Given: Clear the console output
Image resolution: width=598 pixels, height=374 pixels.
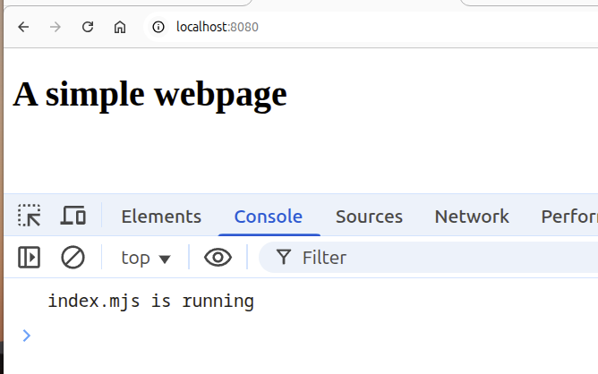Looking at the screenshot, I should [x=73, y=258].
